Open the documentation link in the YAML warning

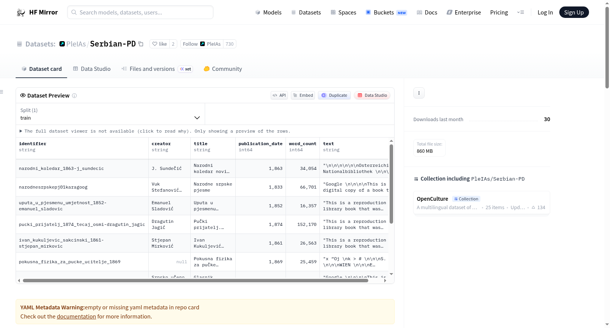pos(76,317)
